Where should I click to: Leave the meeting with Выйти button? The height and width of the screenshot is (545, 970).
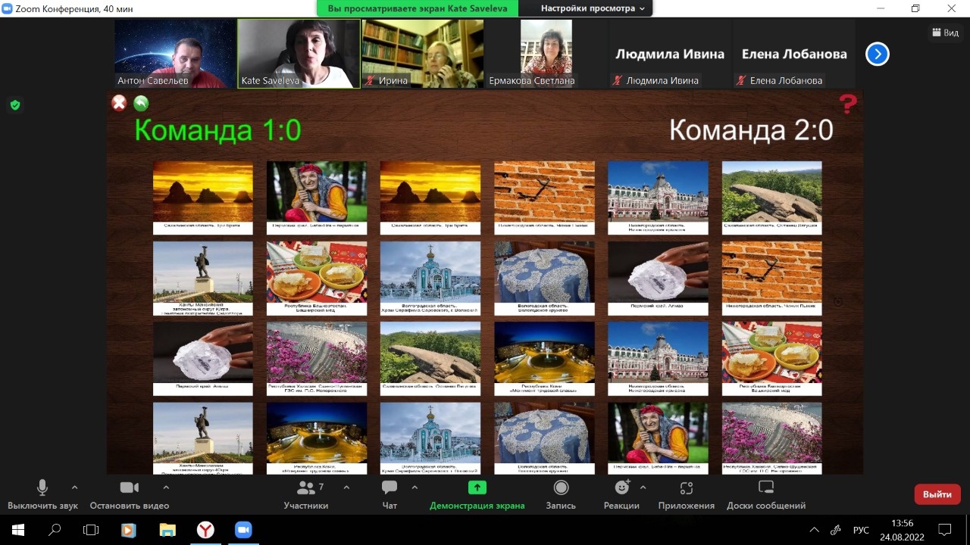click(x=937, y=494)
